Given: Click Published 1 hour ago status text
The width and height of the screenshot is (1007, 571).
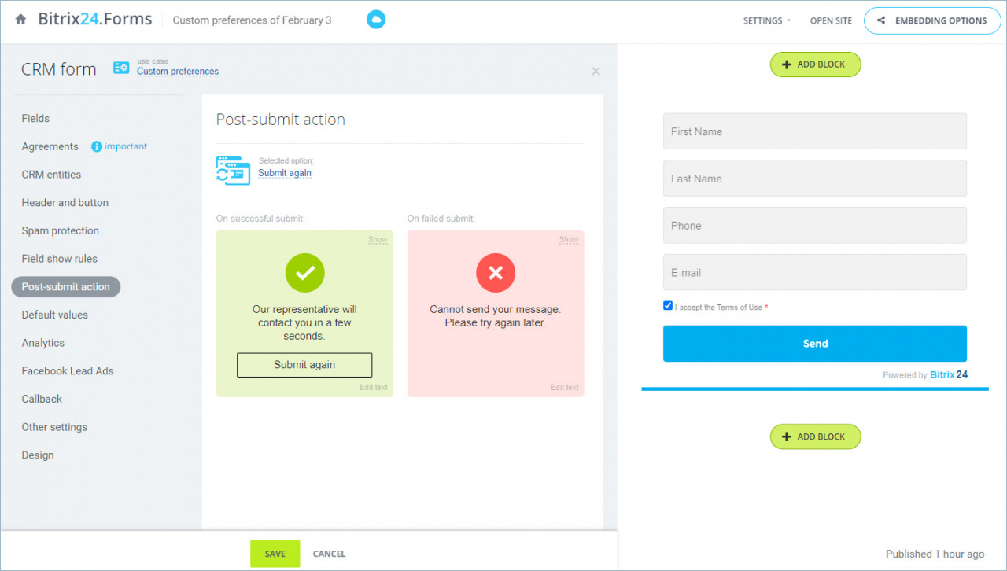Looking at the screenshot, I should [935, 554].
